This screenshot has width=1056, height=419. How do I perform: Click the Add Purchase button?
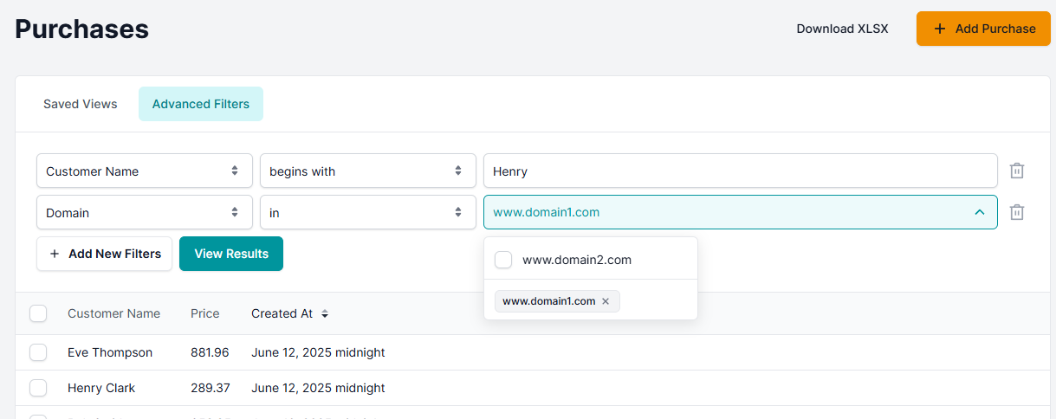[983, 29]
